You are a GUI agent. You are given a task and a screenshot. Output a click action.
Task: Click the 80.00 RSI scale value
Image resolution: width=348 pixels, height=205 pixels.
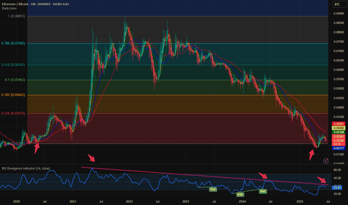[x=337, y=170]
